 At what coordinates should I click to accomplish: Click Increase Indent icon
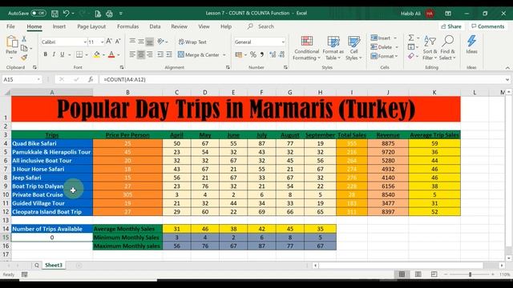tap(169, 54)
